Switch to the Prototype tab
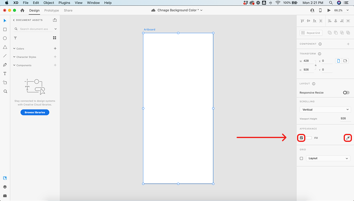 [51, 10]
